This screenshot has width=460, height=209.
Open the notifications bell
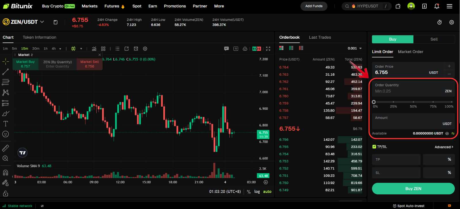tap(437, 6)
